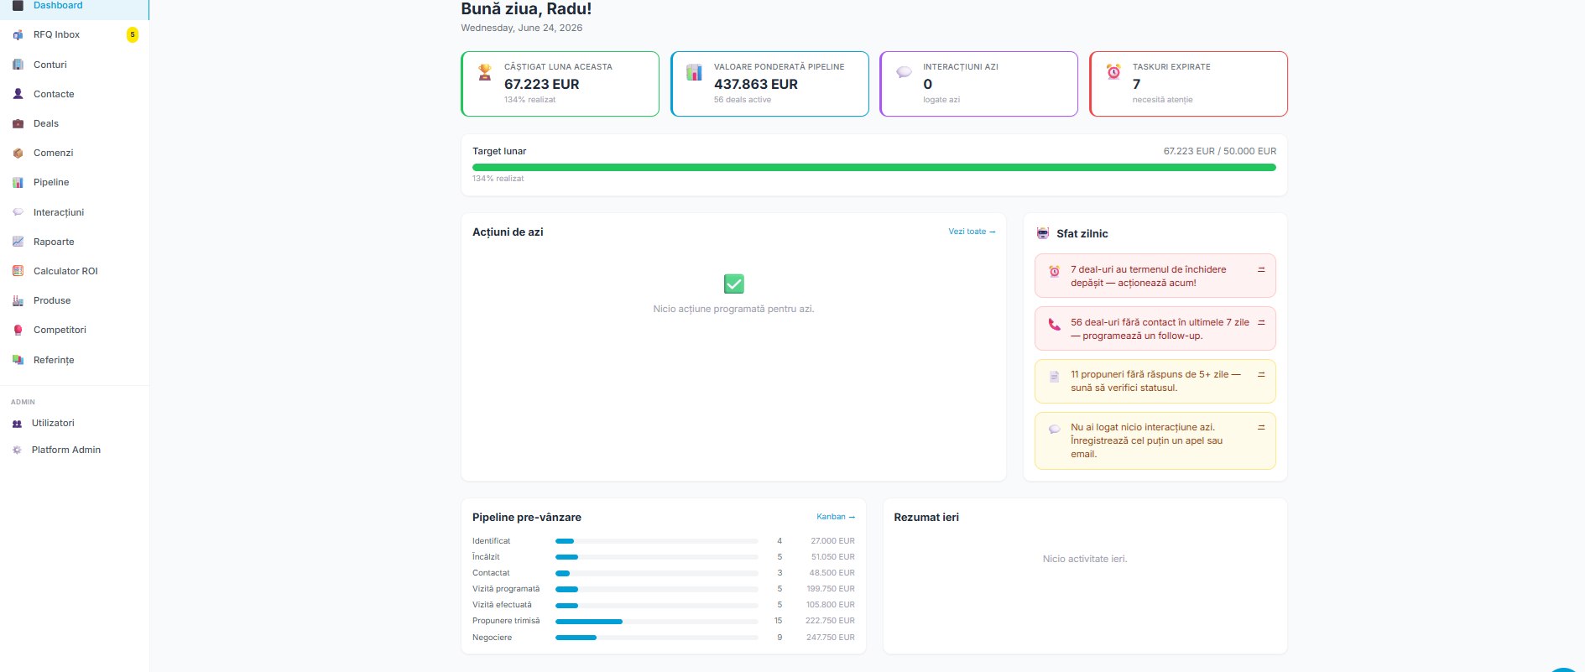
Task: Click the Utilizatori people icon
Action: pyautogui.click(x=17, y=424)
